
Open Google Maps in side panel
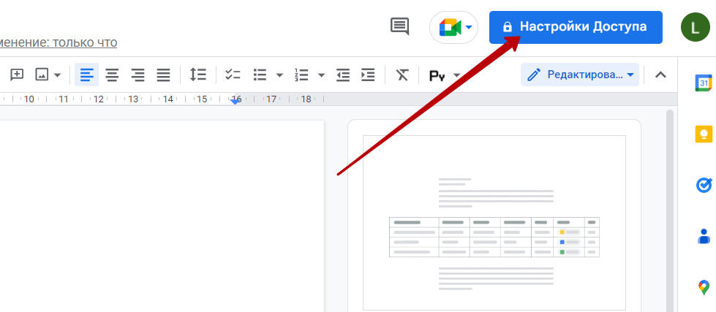point(704,287)
